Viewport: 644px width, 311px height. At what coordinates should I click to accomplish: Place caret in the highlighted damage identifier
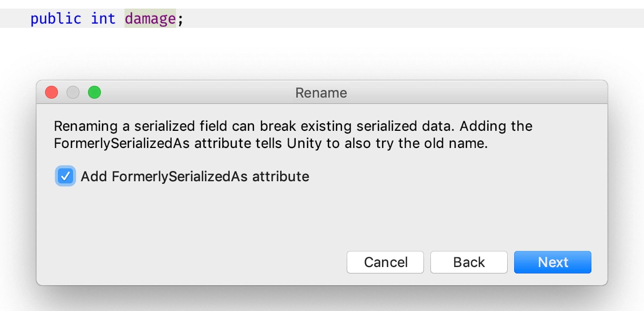(150, 19)
